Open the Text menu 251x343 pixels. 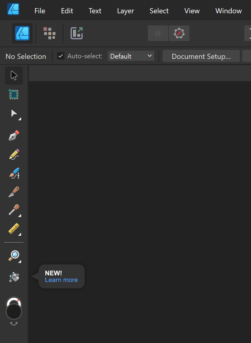click(x=95, y=11)
